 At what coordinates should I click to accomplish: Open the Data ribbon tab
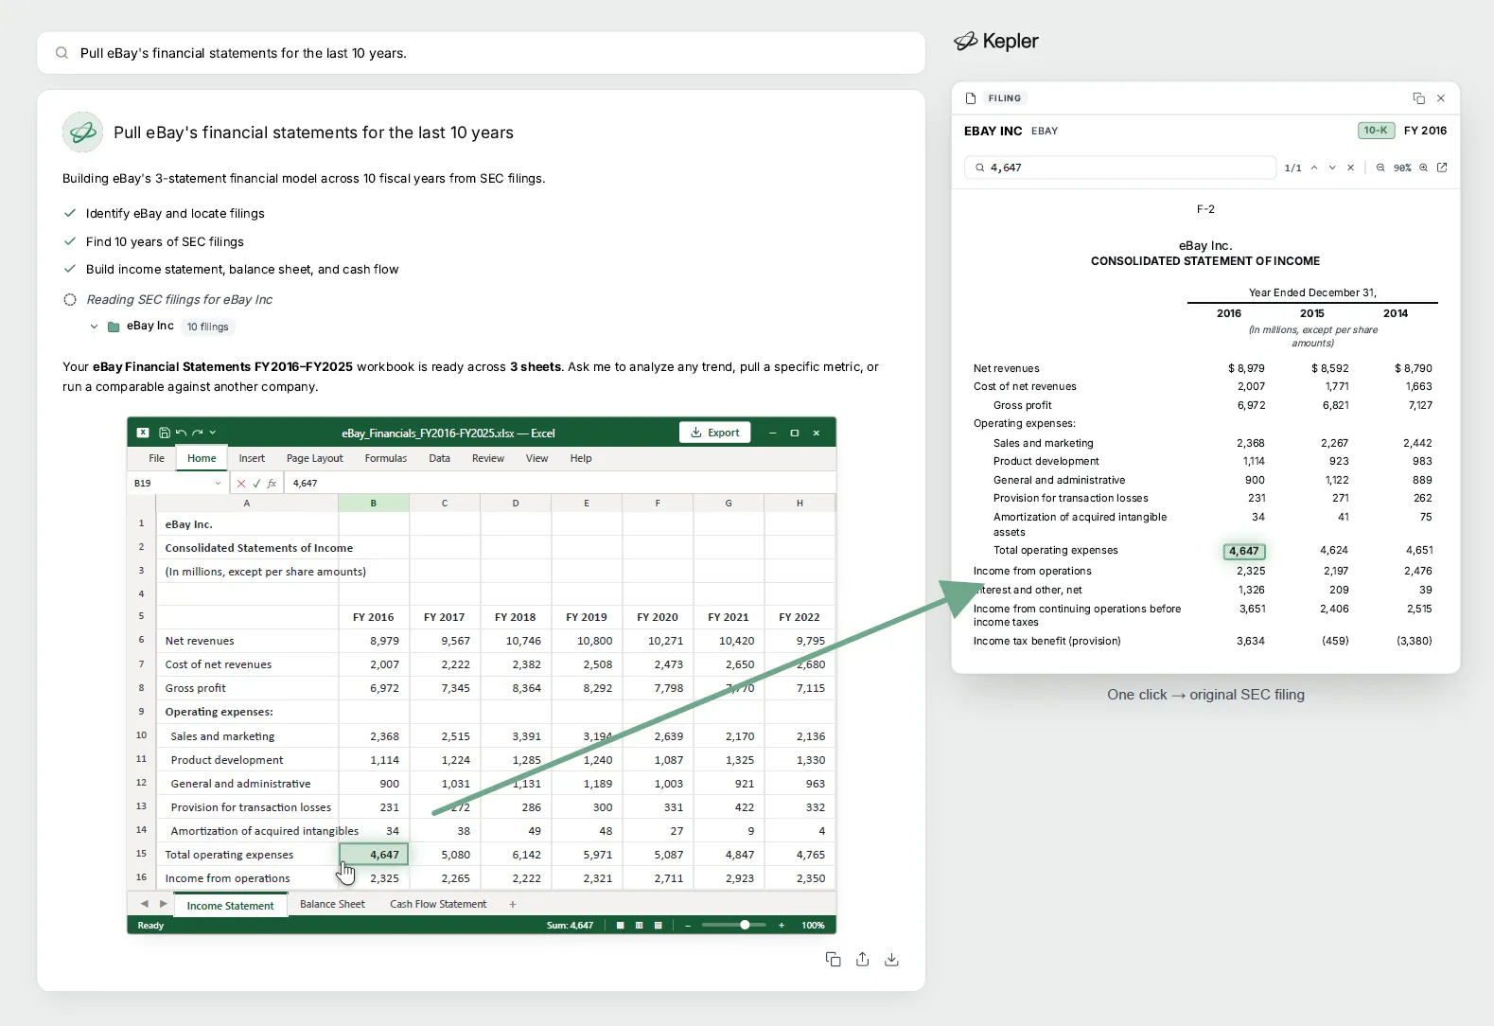440,458
